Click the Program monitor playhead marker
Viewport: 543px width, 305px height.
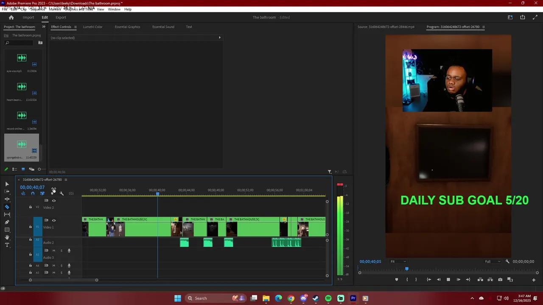406,269
